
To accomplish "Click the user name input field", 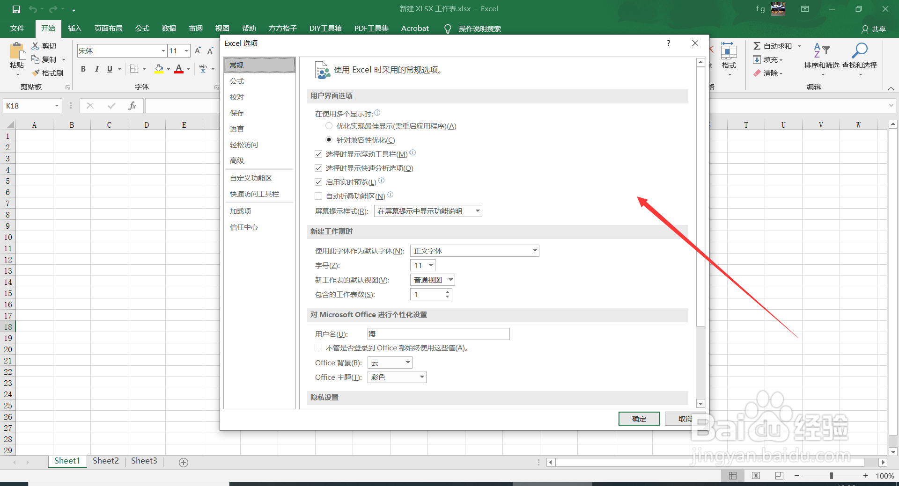I will tap(439, 334).
